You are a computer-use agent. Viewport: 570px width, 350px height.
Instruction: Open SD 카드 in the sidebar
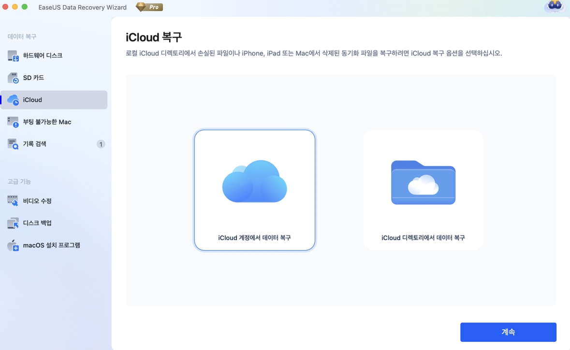click(54, 78)
